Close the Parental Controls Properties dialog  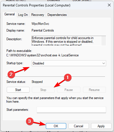tap(109, 5)
